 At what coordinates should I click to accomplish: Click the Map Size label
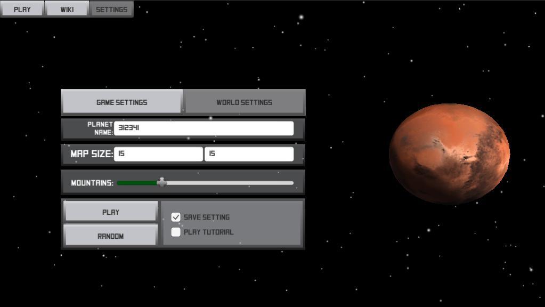92,153
